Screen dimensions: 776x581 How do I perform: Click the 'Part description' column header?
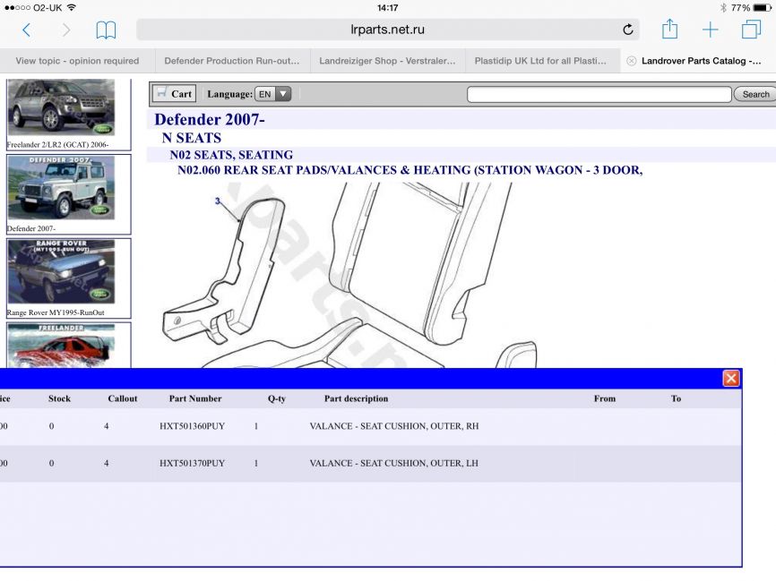(356, 398)
